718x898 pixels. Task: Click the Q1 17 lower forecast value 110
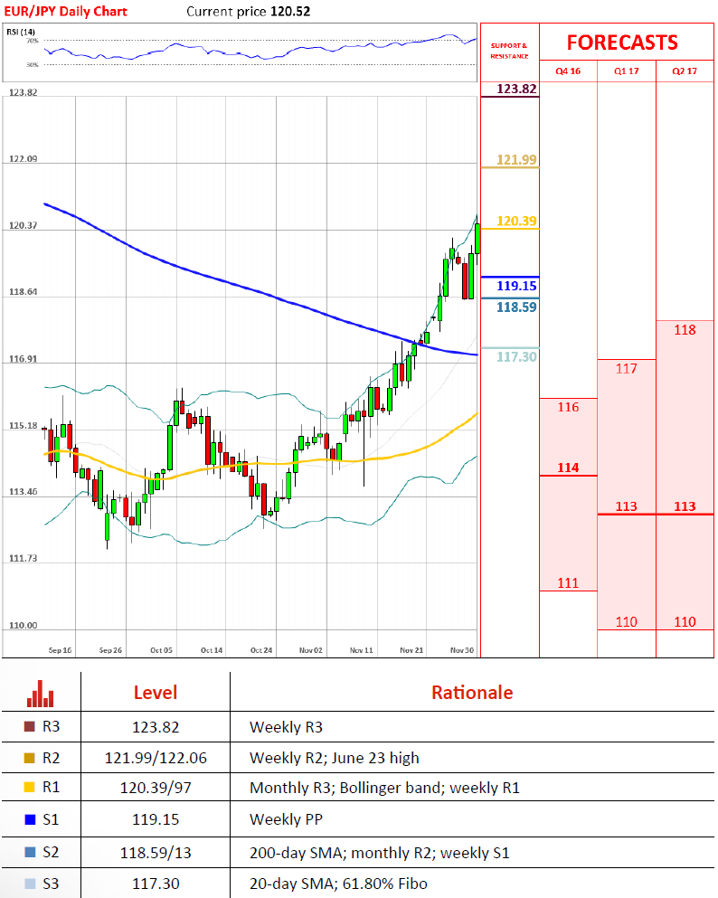627,622
